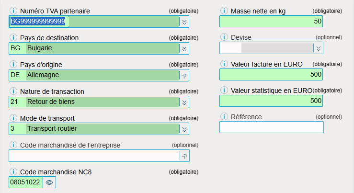Click the eye icon beside NC8 code
Screen dimensions: 354x193
(49, 182)
